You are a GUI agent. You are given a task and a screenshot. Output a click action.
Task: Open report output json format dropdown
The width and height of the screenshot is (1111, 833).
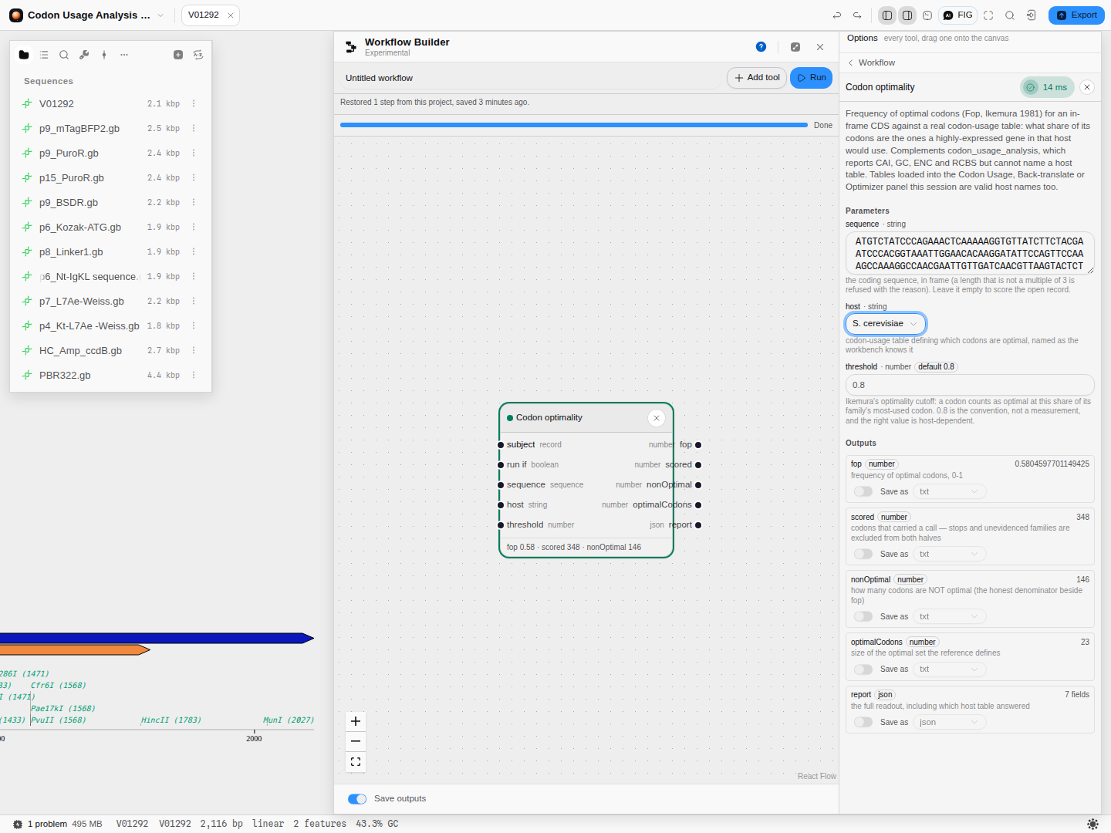949,722
